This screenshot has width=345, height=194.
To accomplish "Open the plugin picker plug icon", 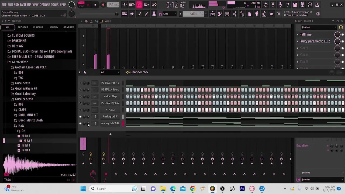I will [257, 14].
